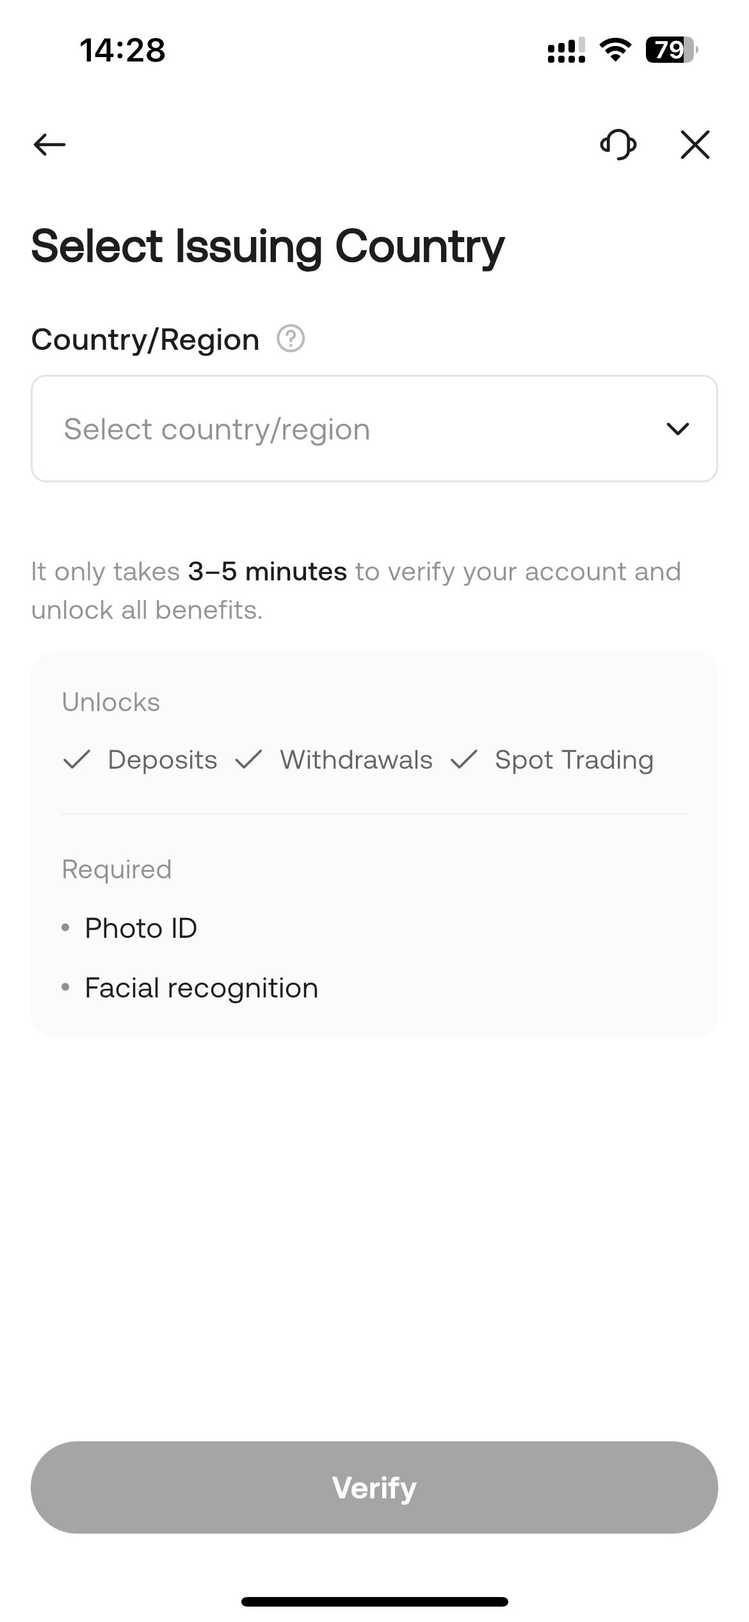Tap the Spot Trading checkmark icon

click(464, 760)
